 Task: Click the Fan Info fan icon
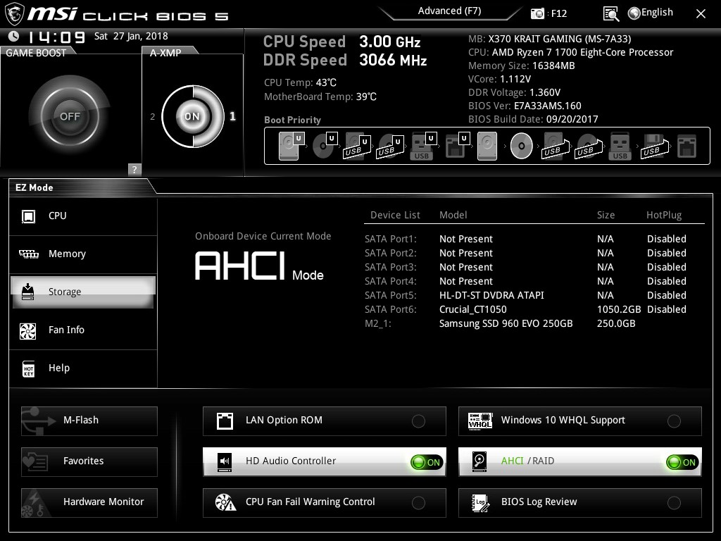tap(28, 330)
